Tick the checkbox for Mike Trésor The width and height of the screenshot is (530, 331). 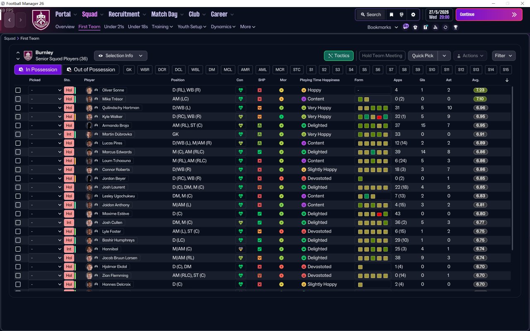[18, 99]
